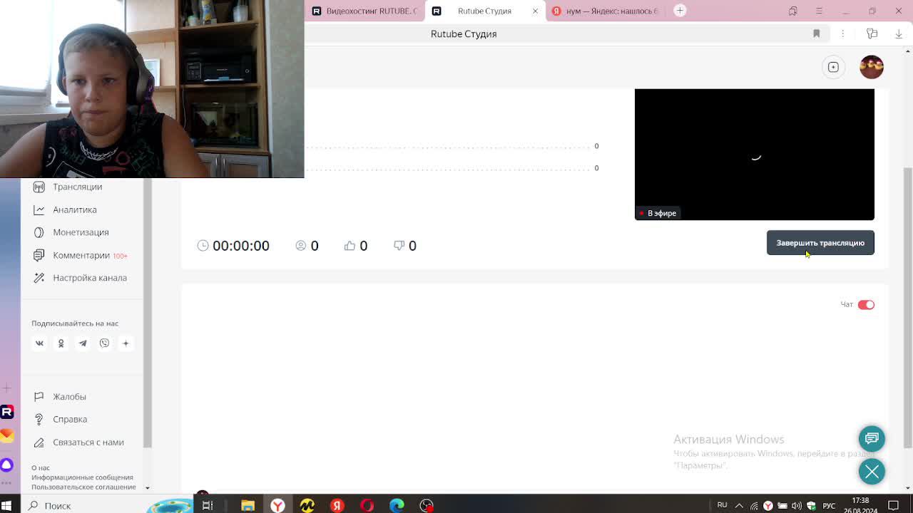Image resolution: width=913 pixels, height=513 pixels.
Task: Open browser downloads icon
Action: (x=899, y=33)
